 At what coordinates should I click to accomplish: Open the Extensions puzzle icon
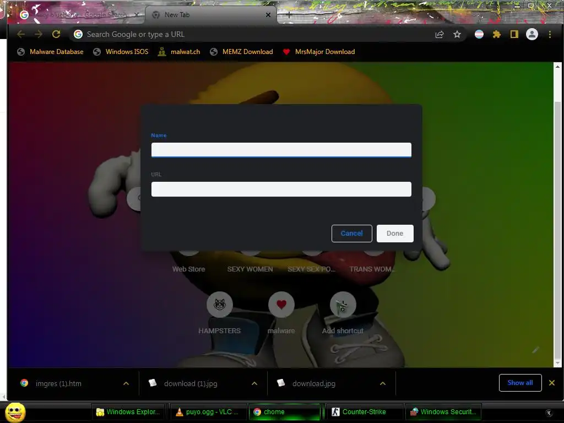point(496,34)
